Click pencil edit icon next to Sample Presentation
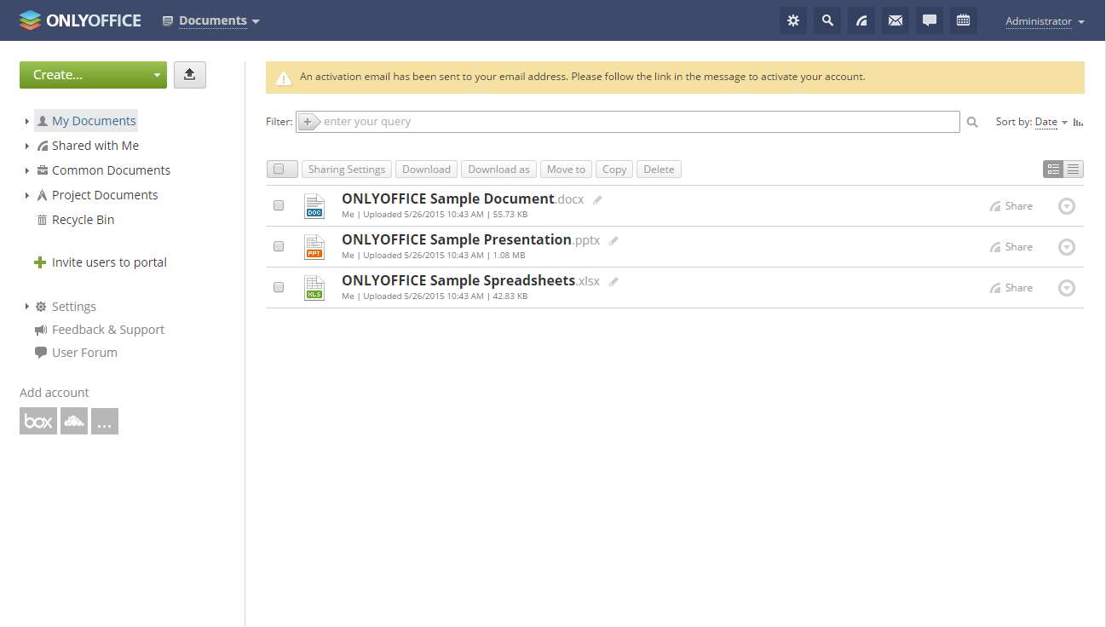Viewport: 1106px width, 627px height. (x=613, y=241)
